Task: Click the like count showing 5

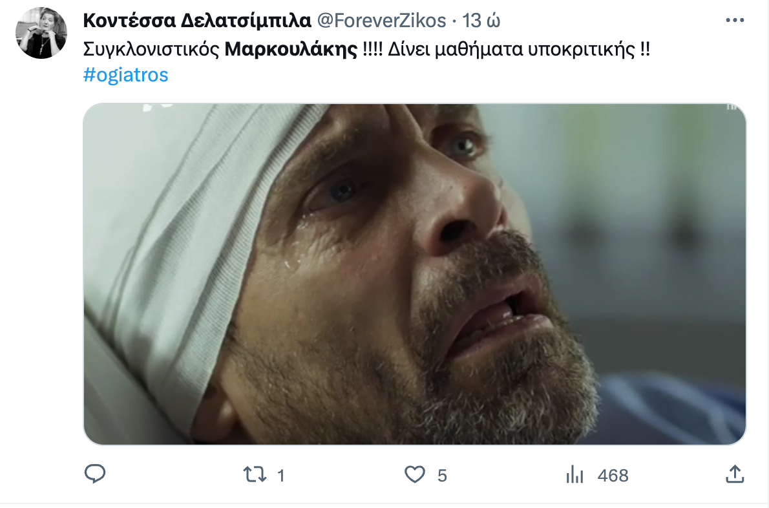Action: [442, 475]
